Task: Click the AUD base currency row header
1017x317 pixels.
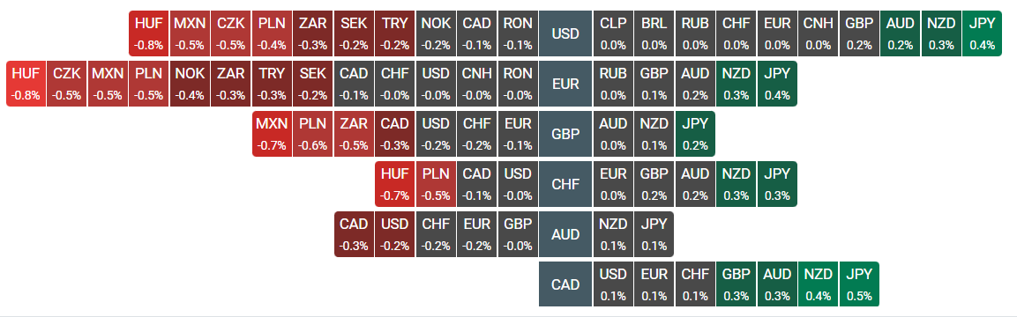Action: click(565, 234)
